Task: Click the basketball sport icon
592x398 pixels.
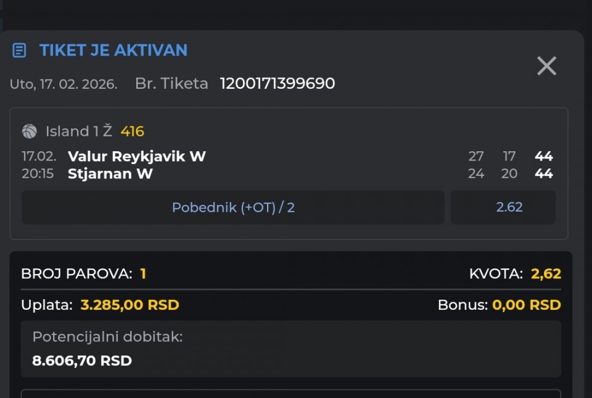Action: tap(30, 131)
